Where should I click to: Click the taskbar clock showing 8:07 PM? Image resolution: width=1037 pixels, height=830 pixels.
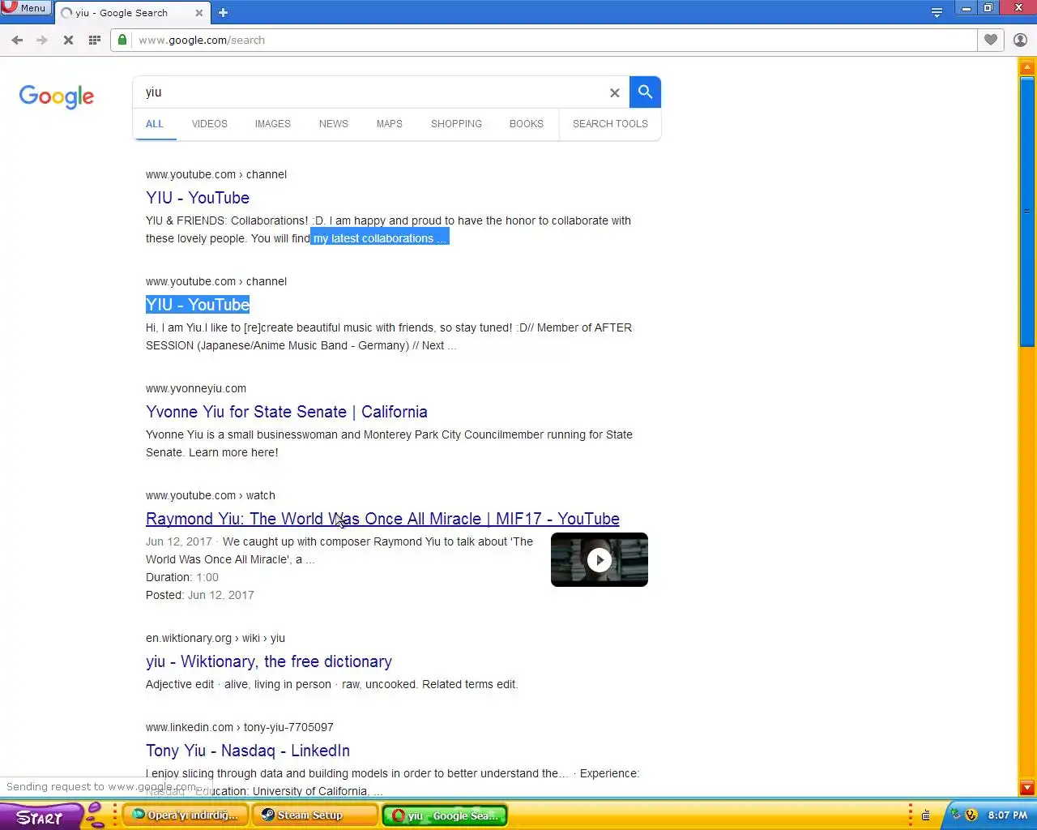tap(1008, 815)
